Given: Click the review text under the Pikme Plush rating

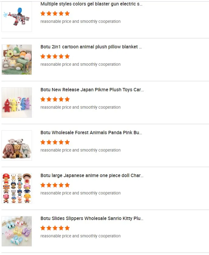Looking at the screenshot, I should click(x=80, y=107).
